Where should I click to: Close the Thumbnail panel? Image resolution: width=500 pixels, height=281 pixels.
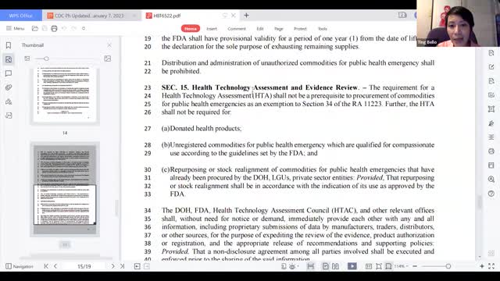109,45
